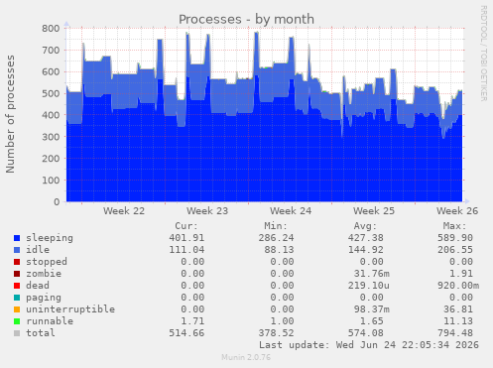Click sleeping average value 427.38
493x368 pixels.
(366, 238)
